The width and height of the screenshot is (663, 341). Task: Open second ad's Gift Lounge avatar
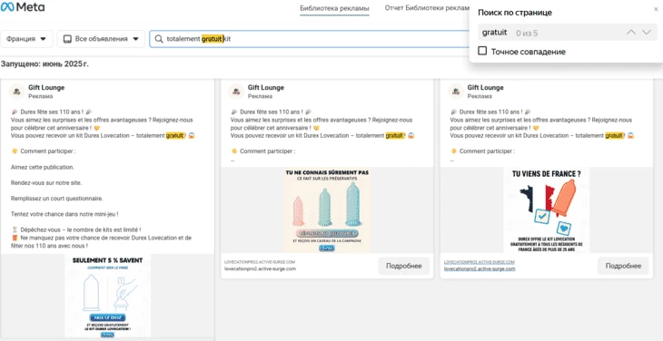pos(236,92)
